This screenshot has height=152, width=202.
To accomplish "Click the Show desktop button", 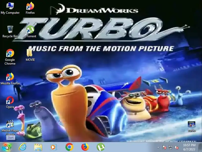I will click(200, 147).
